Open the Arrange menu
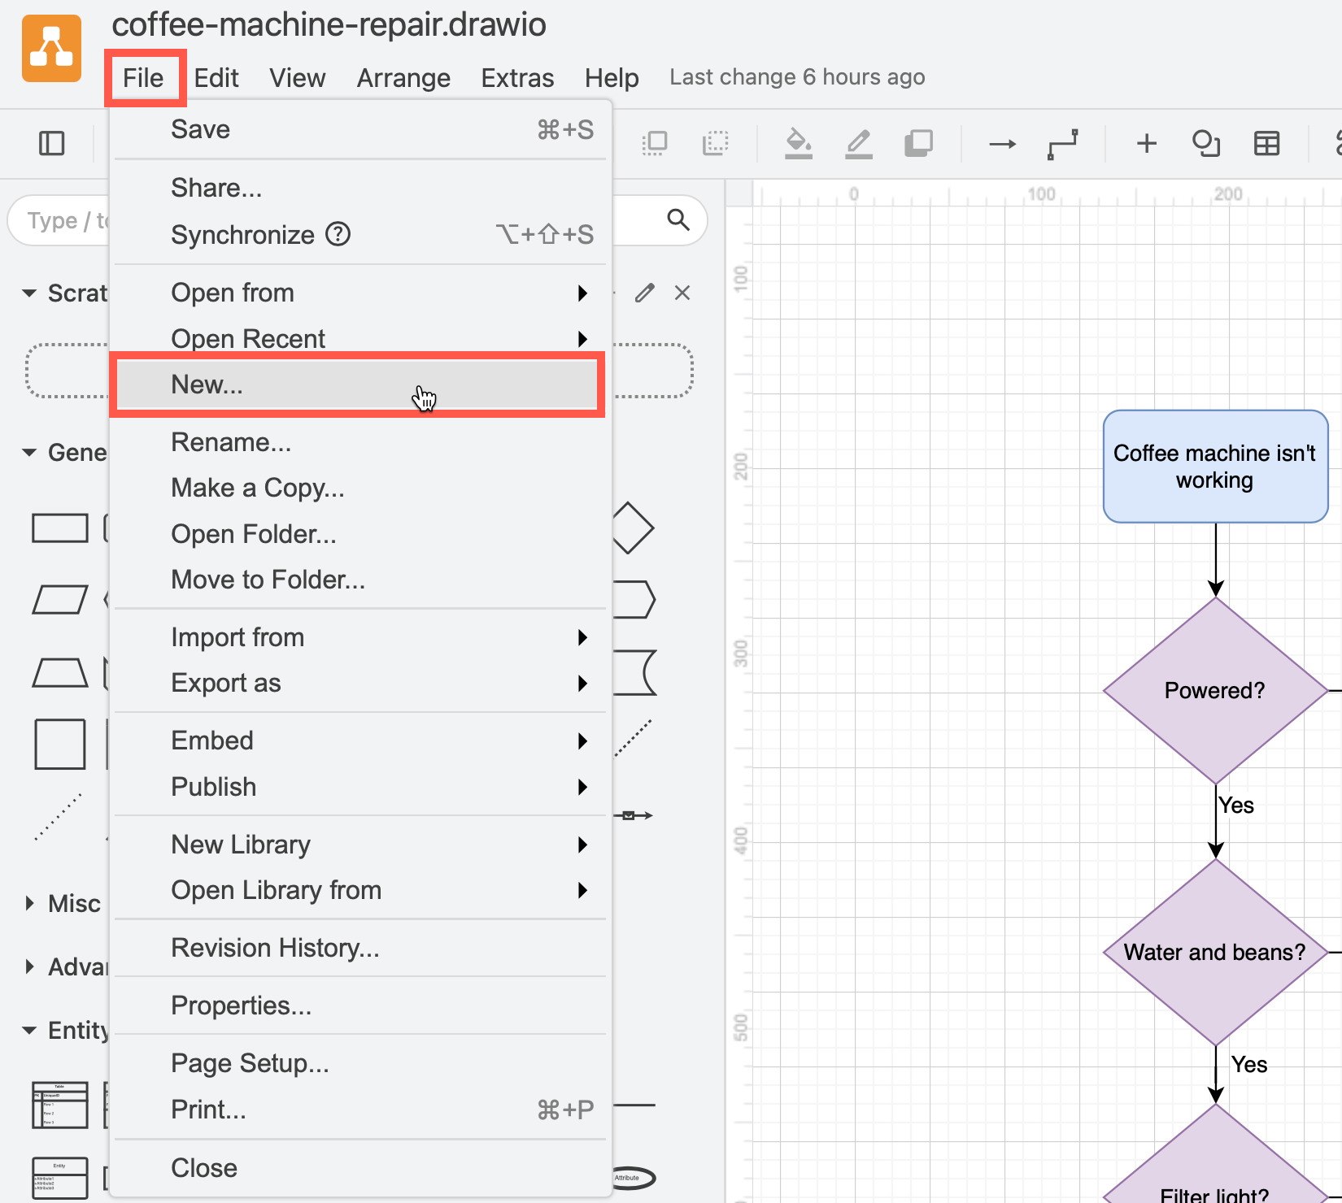Viewport: 1342px width, 1203px height. click(403, 78)
